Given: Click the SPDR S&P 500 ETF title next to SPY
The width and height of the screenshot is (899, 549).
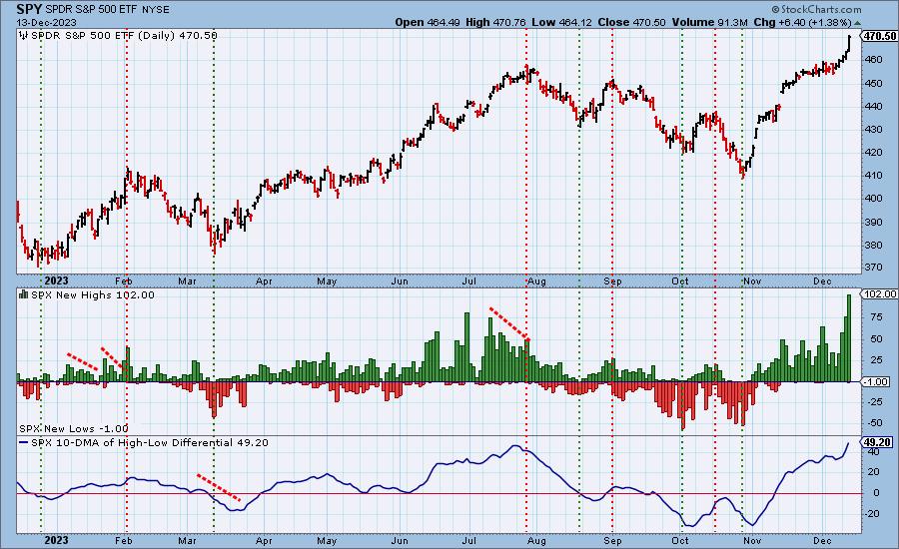Looking at the screenshot, I should tap(92, 10).
